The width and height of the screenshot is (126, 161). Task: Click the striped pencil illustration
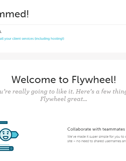pos(7,148)
